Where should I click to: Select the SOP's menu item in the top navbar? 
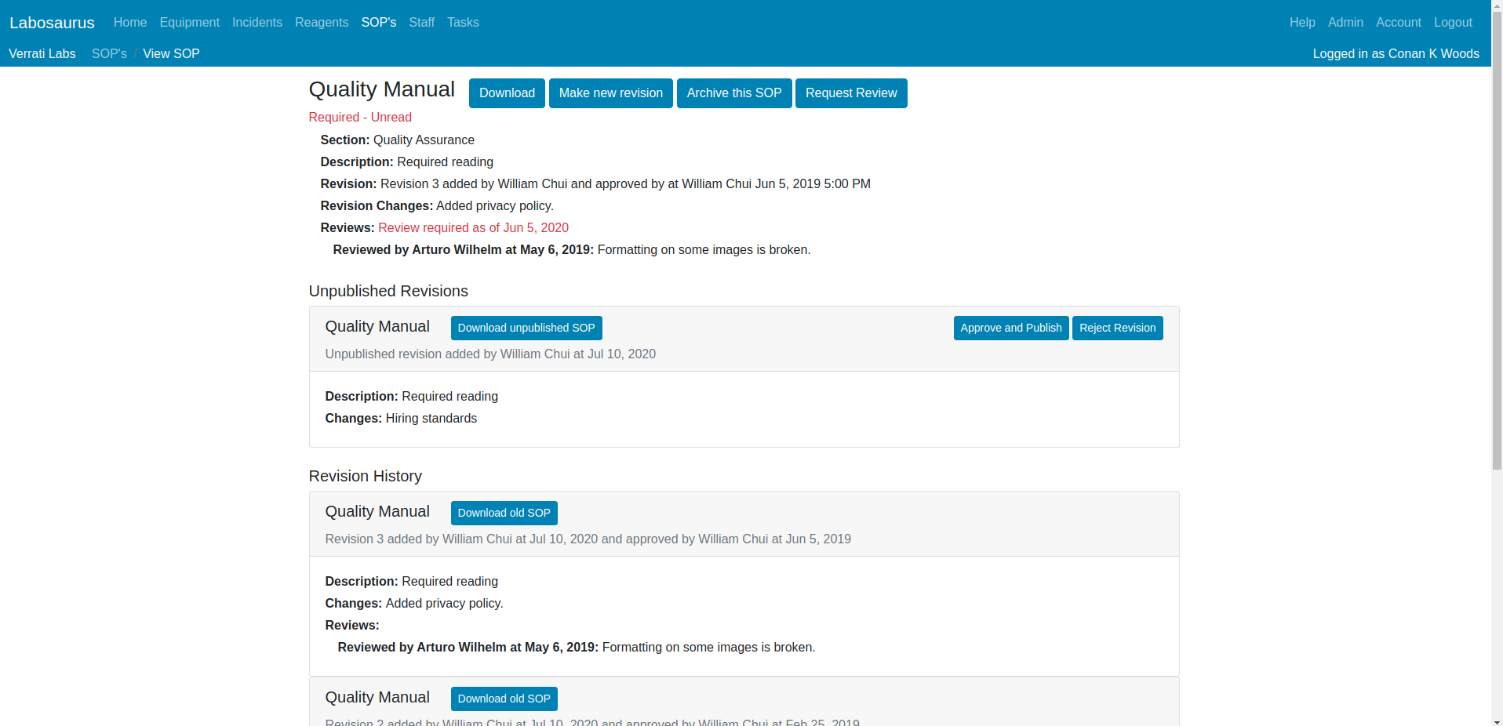tap(379, 23)
